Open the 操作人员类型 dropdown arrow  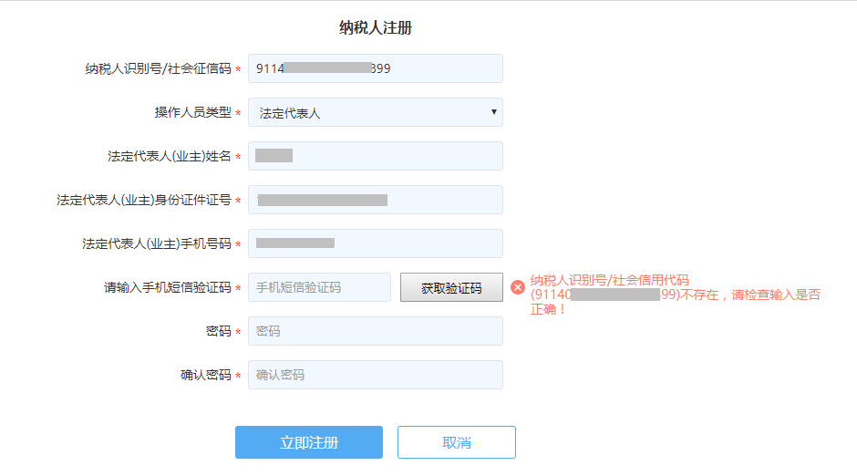tap(493, 112)
